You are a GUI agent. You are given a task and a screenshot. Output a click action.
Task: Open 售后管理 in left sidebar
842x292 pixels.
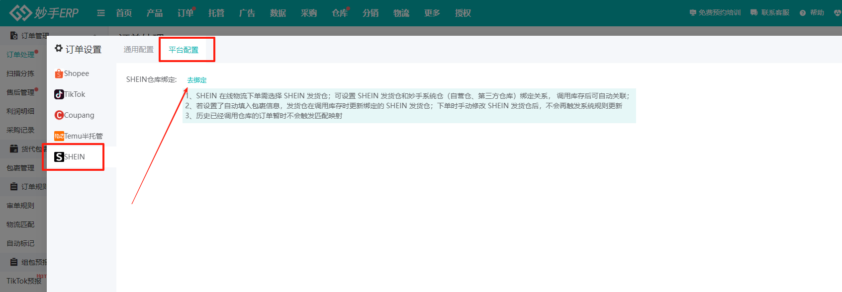[20, 92]
